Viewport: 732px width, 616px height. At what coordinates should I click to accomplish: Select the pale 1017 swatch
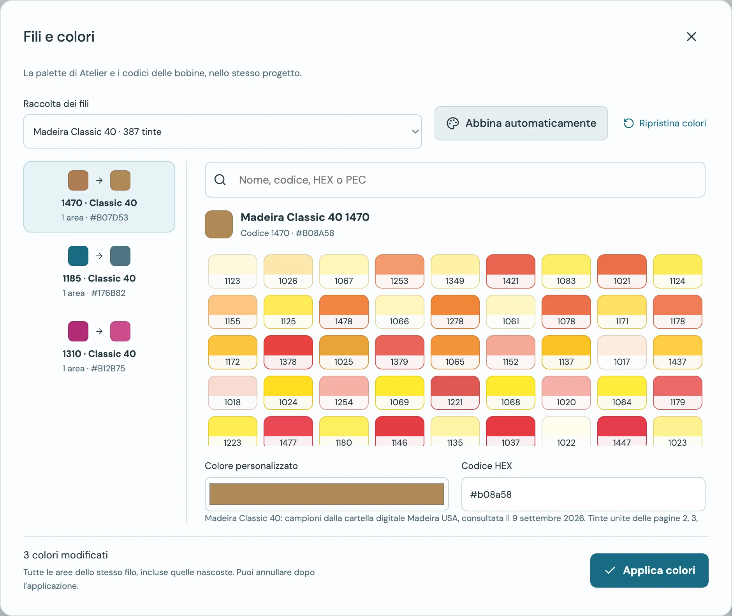pos(622,352)
